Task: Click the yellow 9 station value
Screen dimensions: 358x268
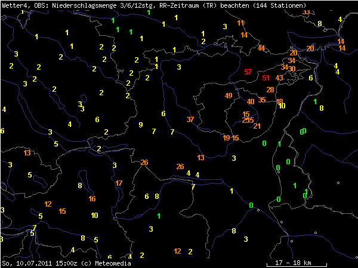Action: pos(141,125)
